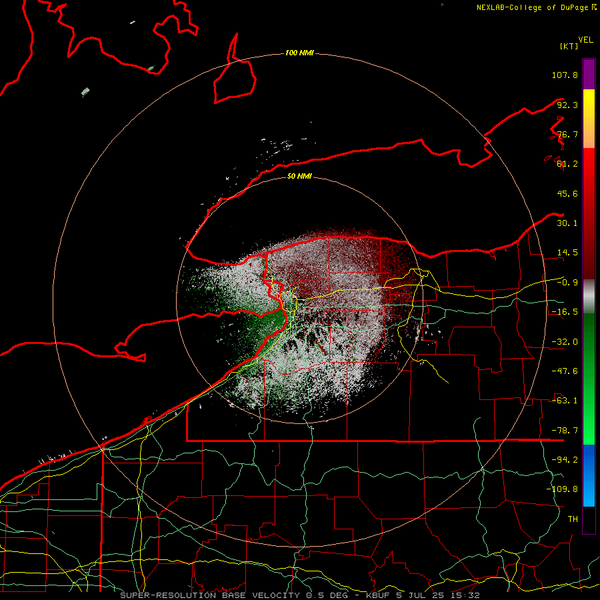Pick the black TH segment of the color bar
Image resolution: width=600 pixels, height=600 pixels.
click(589, 519)
